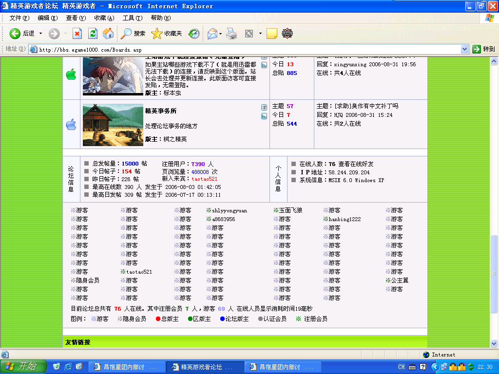
Task: Open the 工具(T) menu
Action: point(132,18)
